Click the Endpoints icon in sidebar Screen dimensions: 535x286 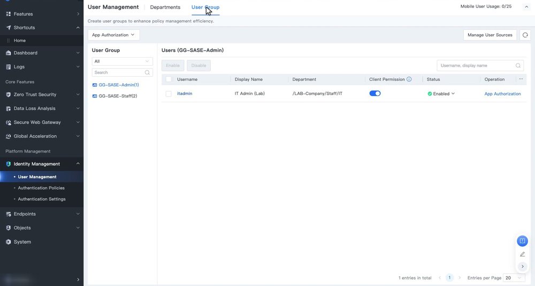click(x=9, y=214)
